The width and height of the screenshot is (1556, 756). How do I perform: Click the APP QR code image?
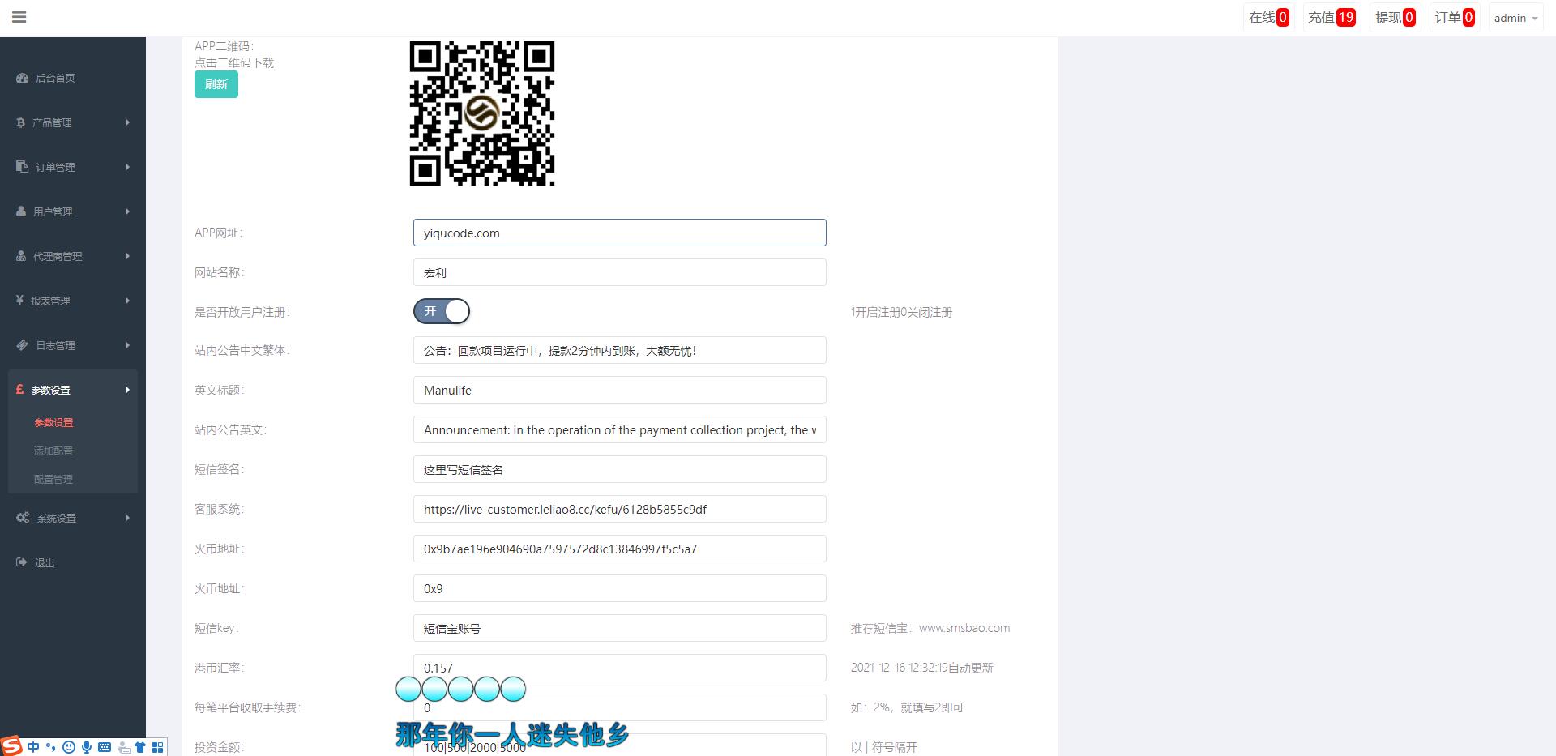(482, 113)
